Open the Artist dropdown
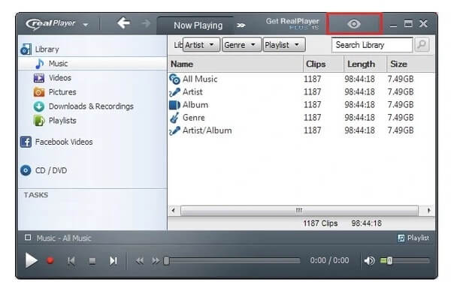The height and width of the screenshot is (288, 451). coord(201,45)
